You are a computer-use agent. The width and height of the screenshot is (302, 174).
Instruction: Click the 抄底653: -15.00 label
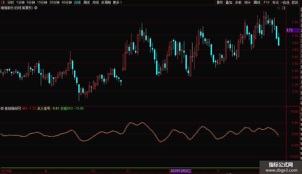pyautogui.click(x=72, y=108)
